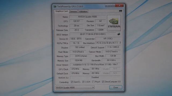Click the BIOS Version value field
Screen dimensions: 172x96
(x=93, y=34)
